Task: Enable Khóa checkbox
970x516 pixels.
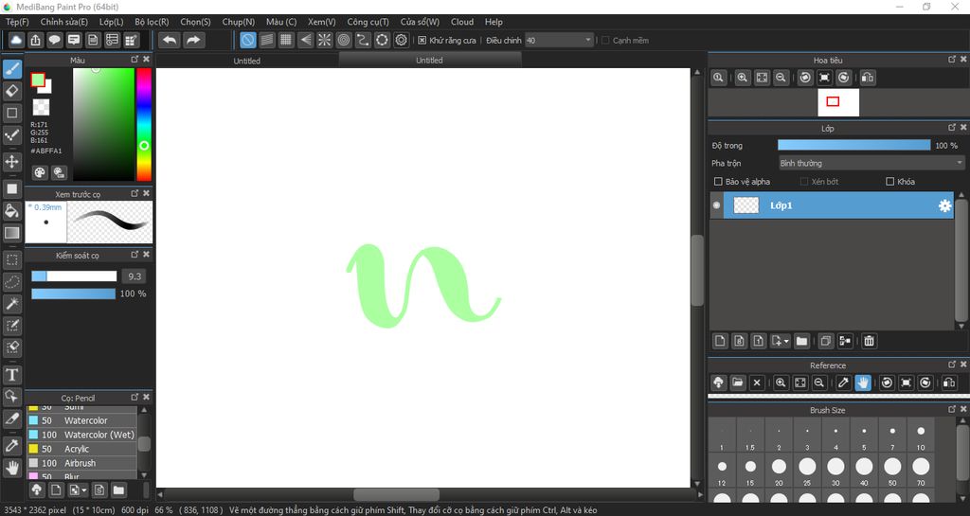Action: coord(889,182)
